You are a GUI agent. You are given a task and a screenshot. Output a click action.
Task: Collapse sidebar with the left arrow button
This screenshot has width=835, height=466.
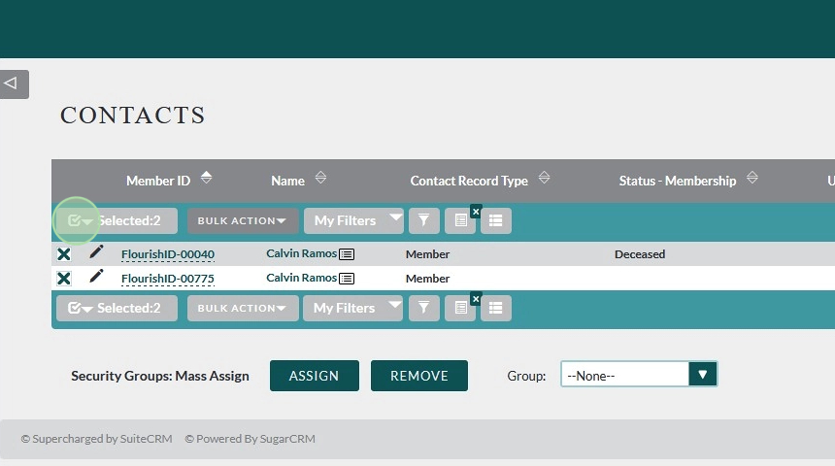(12, 83)
